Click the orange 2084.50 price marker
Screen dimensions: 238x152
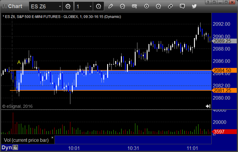click(x=225, y=70)
